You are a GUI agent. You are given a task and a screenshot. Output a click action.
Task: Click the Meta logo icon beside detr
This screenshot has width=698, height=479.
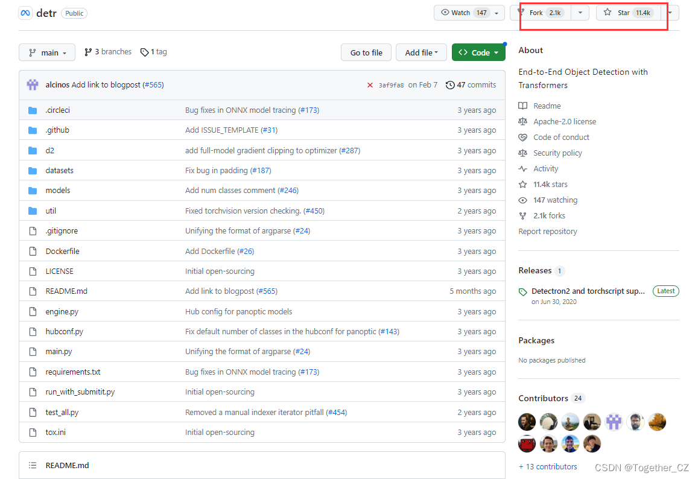tap(25, 13)
